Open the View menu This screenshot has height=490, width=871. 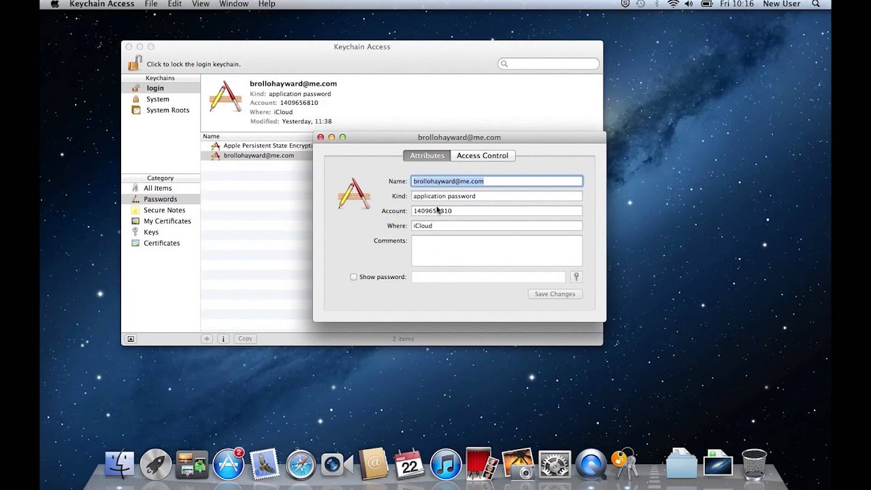pyautogui.click(x=201, y=4)
